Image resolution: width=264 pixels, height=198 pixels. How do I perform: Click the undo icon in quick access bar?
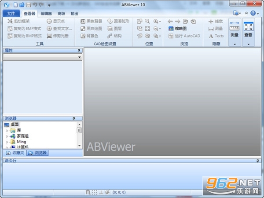point(35,5)
